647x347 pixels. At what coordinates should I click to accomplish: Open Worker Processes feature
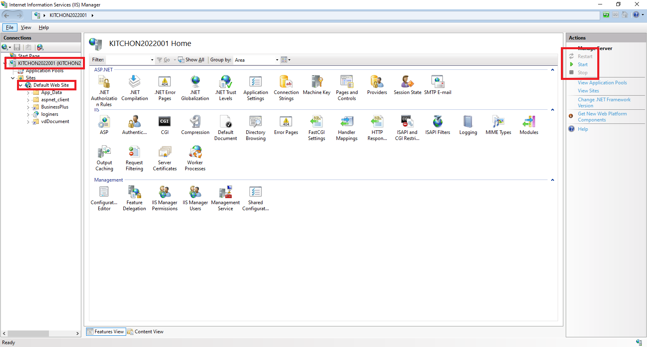tap(195, 158)
